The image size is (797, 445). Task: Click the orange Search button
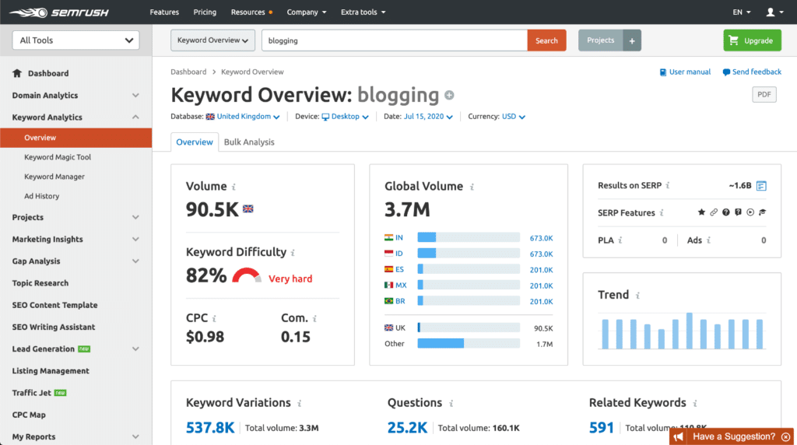pos(546,40)
